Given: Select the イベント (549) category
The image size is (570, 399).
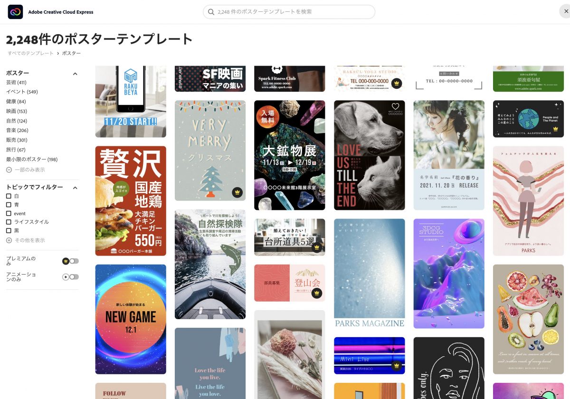Looking at the screenshot, I should pyautogui.click(x=22, y=92).
